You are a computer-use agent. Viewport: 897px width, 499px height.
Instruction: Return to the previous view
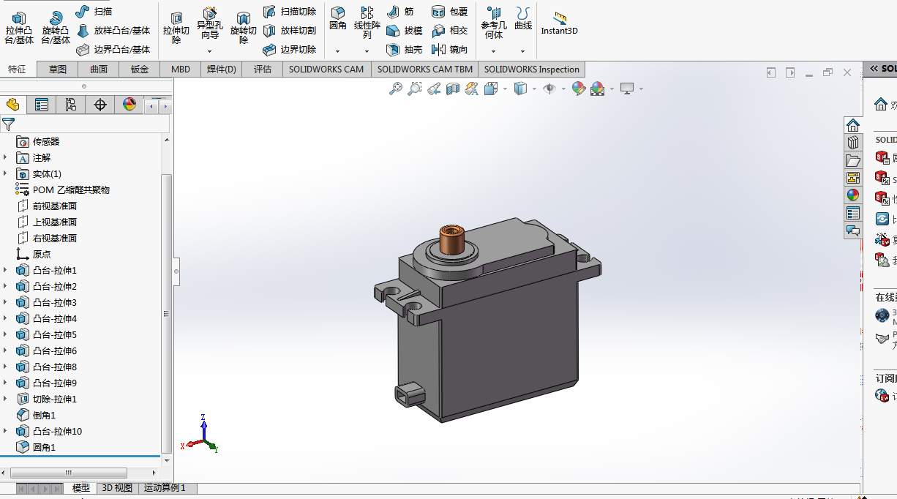pos(434,89)
